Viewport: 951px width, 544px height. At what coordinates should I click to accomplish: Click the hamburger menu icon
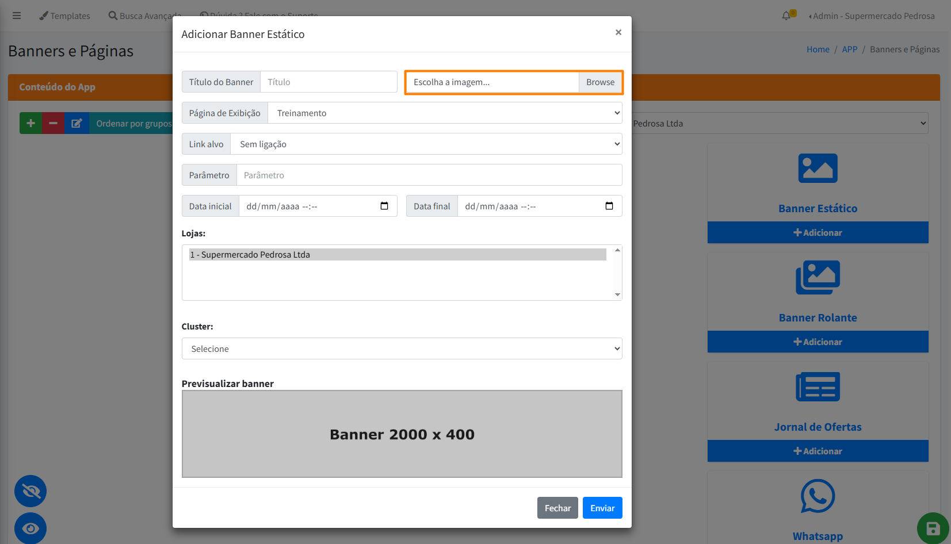(x=17, y=16)
